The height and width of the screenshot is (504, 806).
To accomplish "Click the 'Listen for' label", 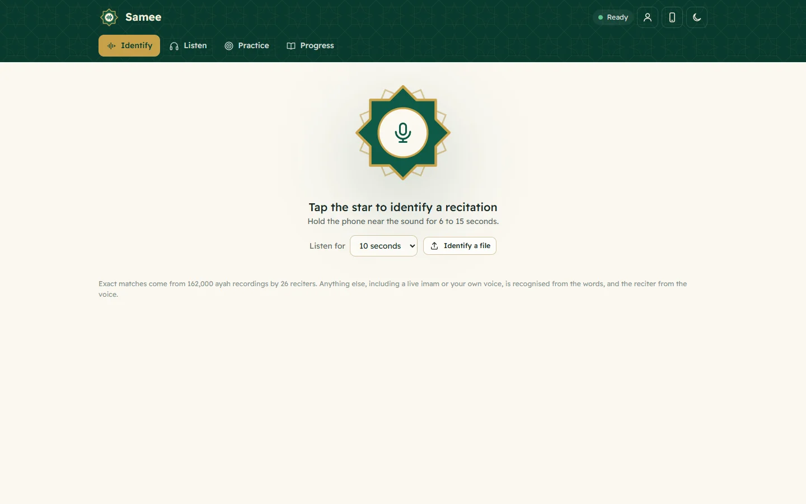I will click(x=327, y=246).
